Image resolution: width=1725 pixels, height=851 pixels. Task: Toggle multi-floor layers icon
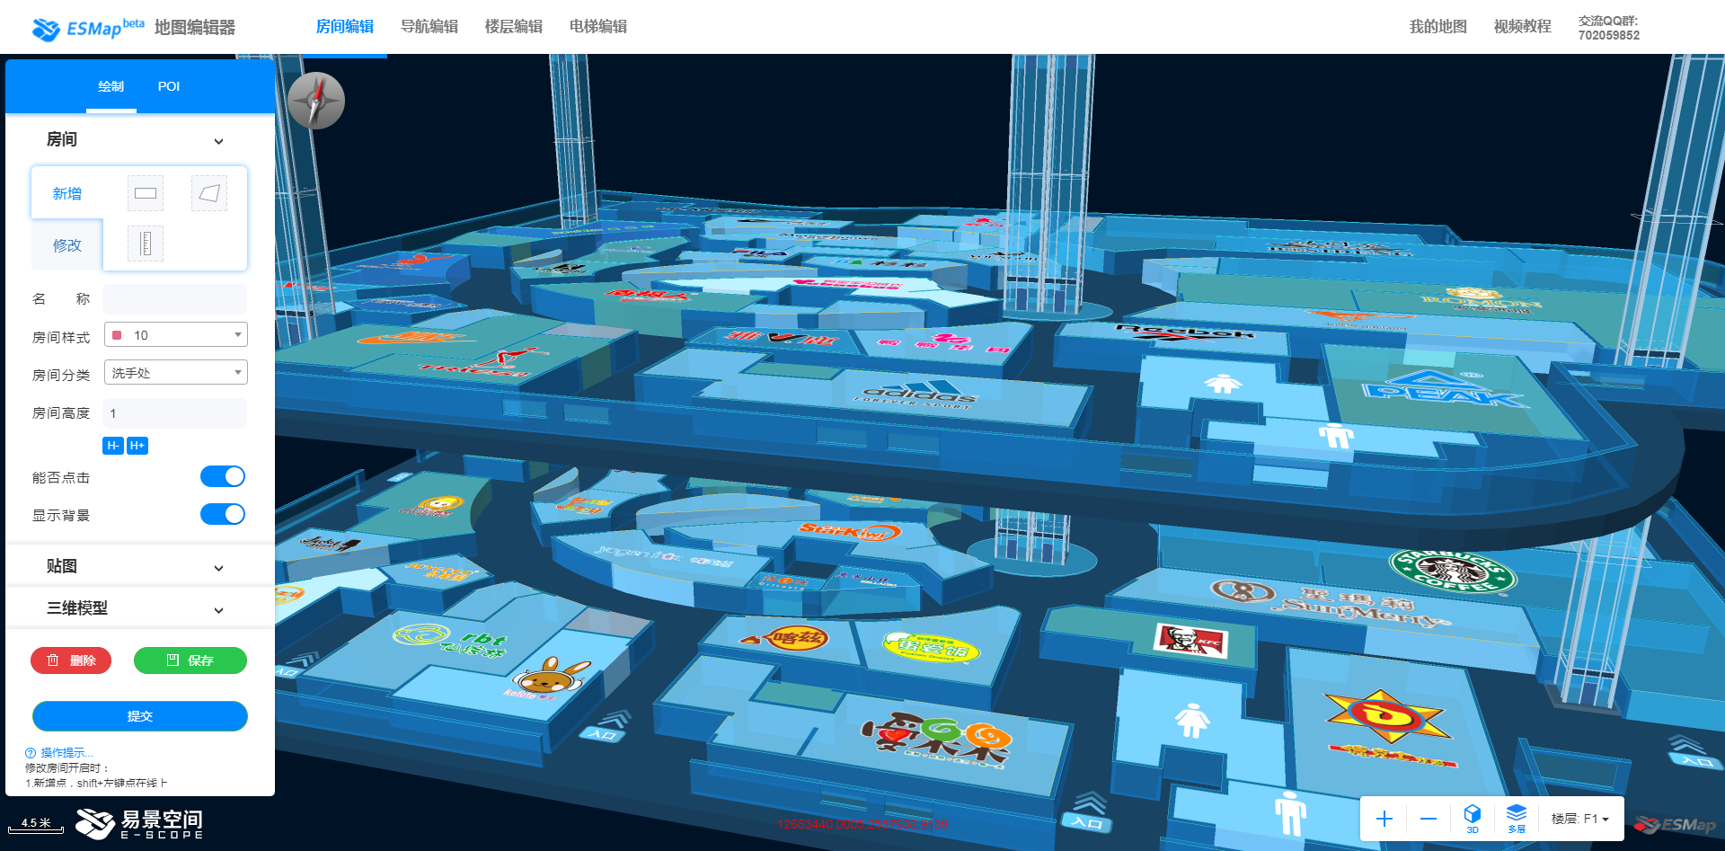click(x=1517, y=818)
